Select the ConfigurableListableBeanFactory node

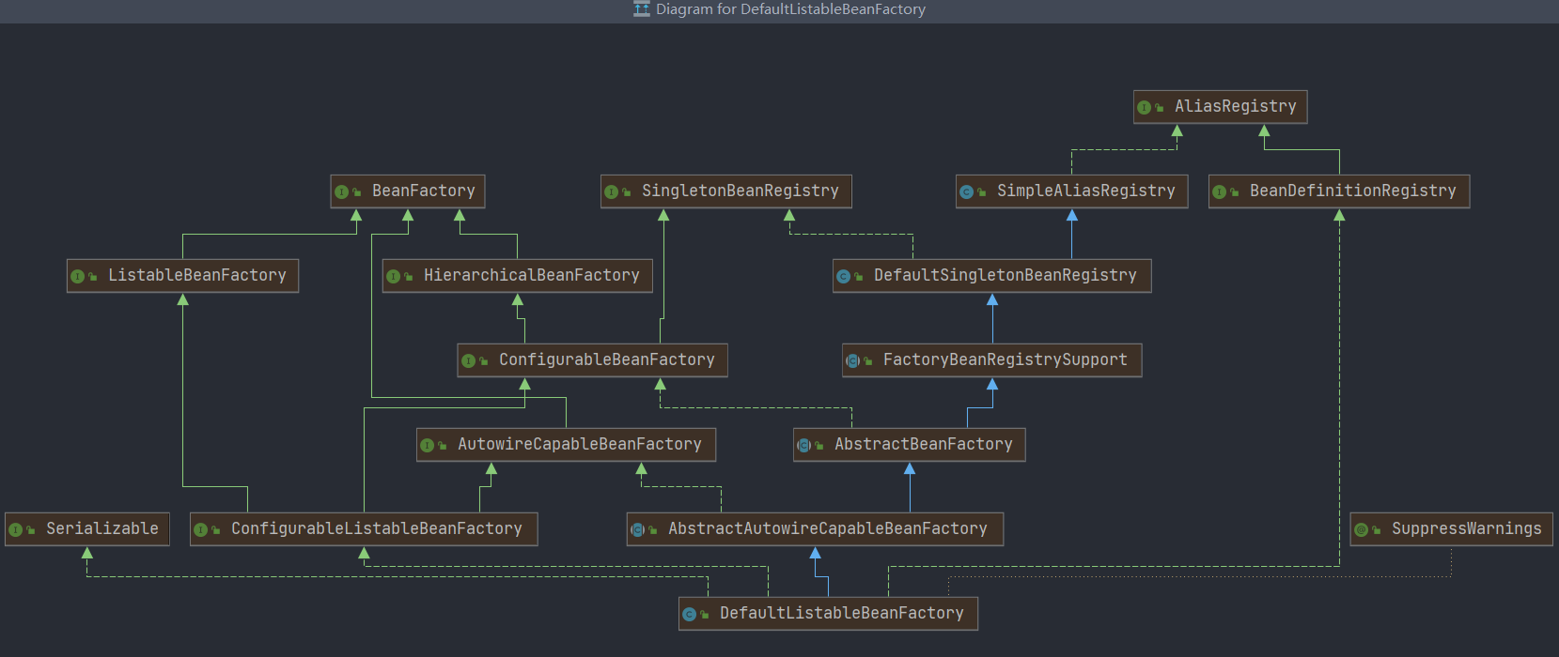click(x=364, y=529)
